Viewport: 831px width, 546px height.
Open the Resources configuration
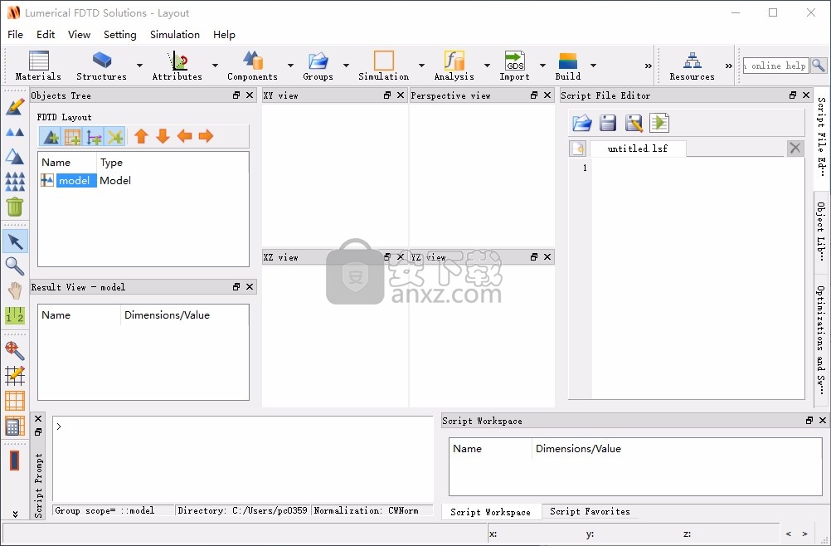(x=692, y=66)
